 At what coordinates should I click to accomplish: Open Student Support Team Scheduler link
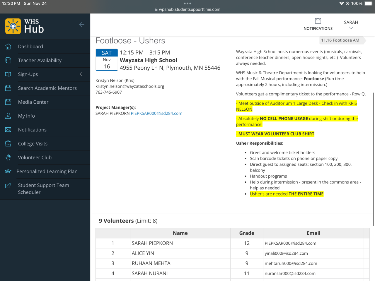pos(45,189)
